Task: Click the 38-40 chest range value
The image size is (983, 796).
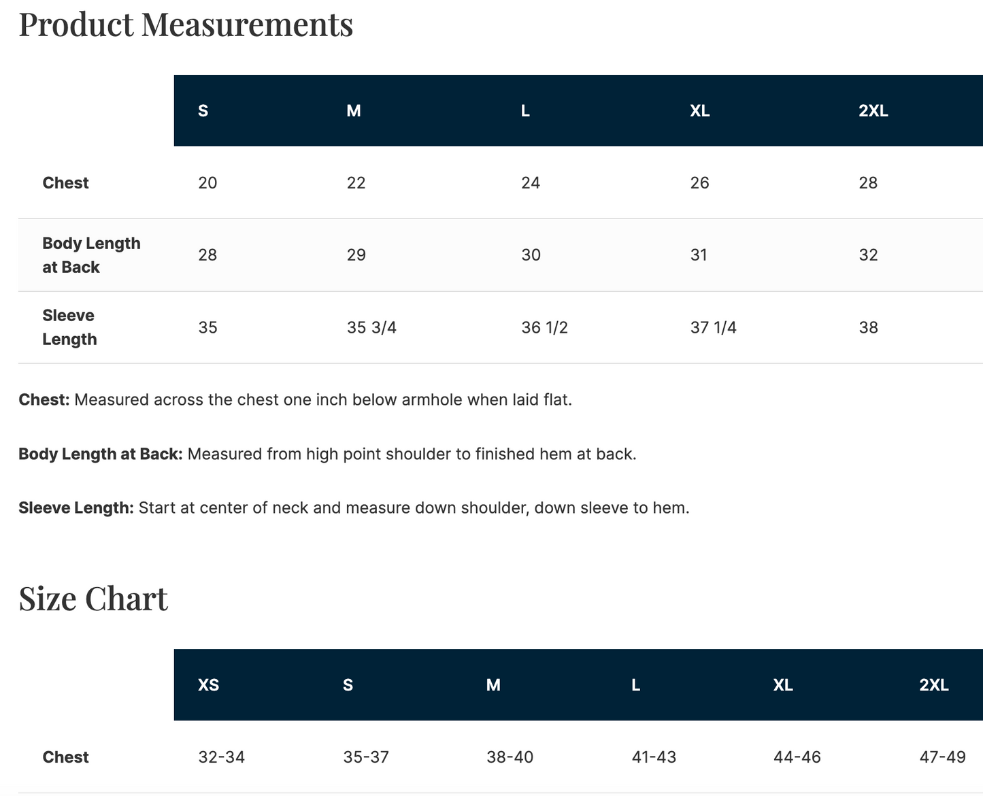Action: click(x=510, y=757)
